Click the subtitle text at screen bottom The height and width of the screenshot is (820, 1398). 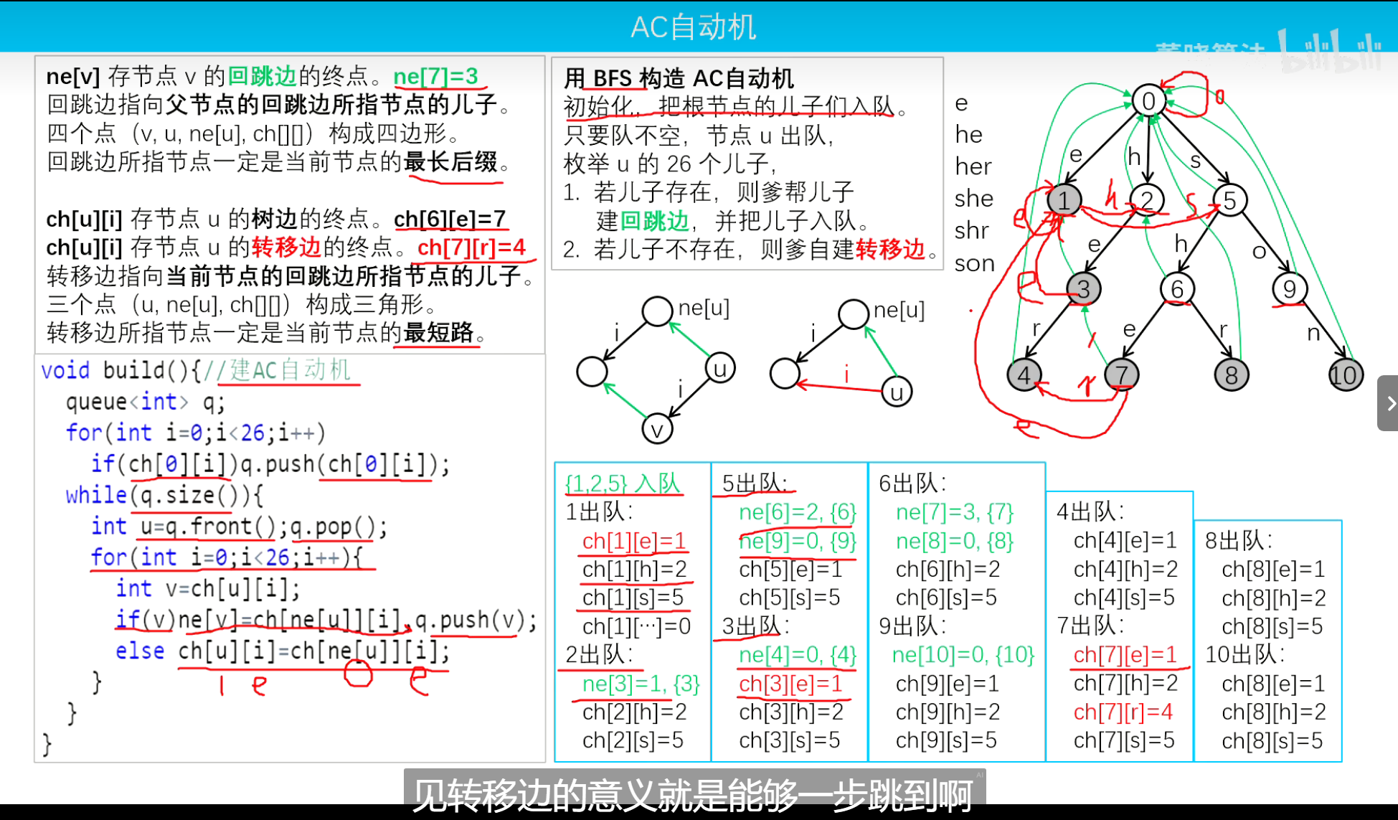point(692,794)
